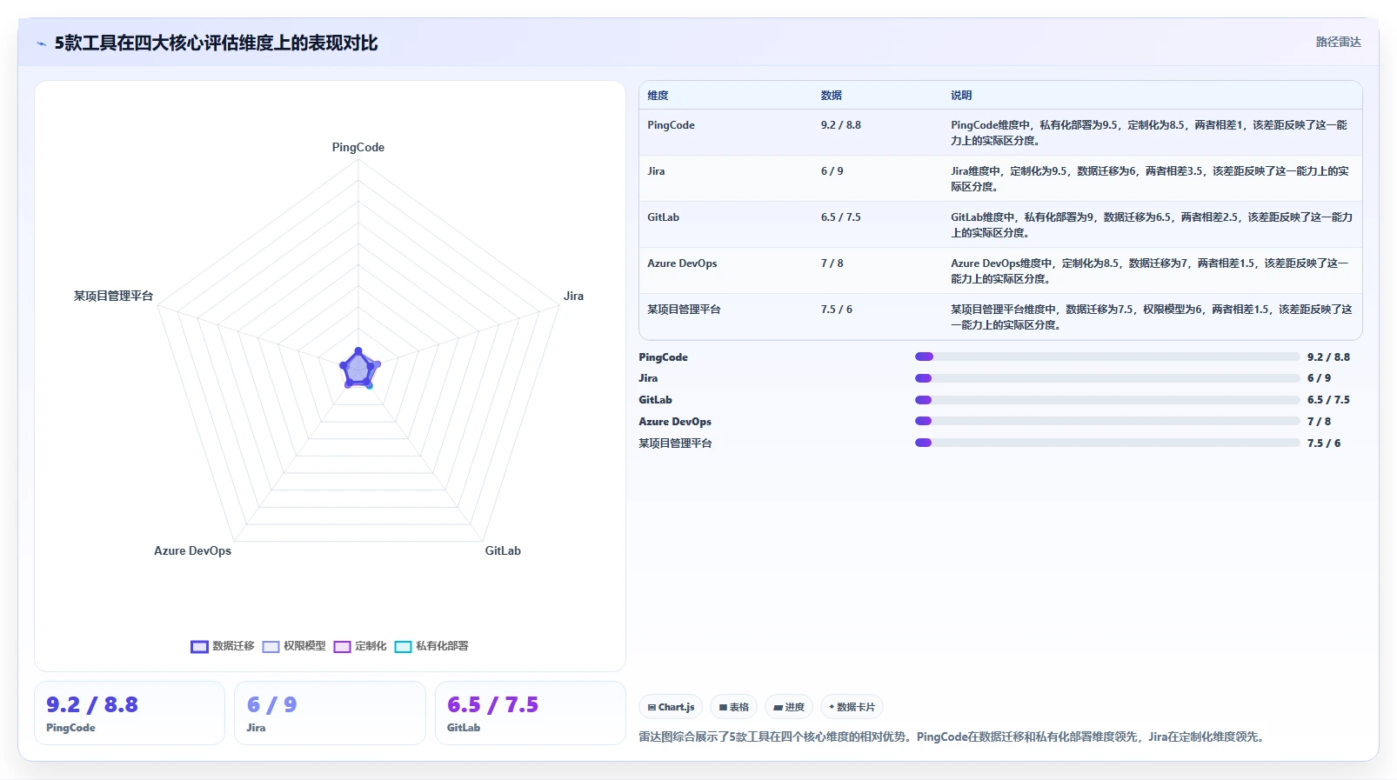This screenshot has height=780, width=1397.
Task: Select the 表格 tag
Action: (733, 707)
